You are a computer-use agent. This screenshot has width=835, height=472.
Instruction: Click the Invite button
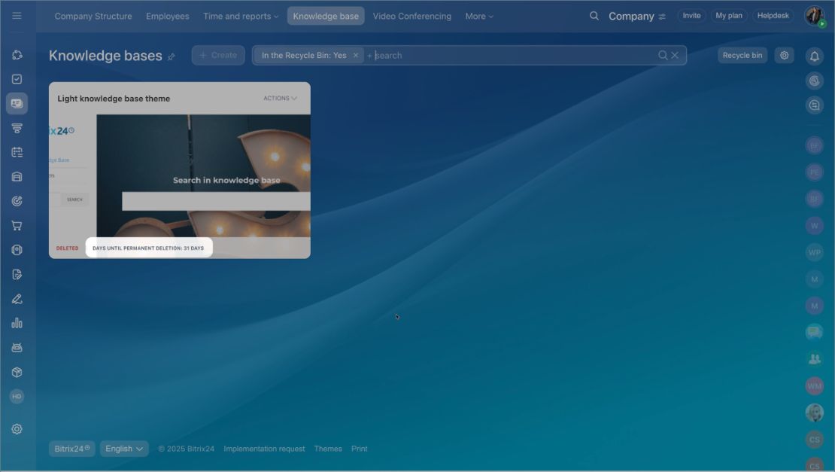(x=692, y=16)
